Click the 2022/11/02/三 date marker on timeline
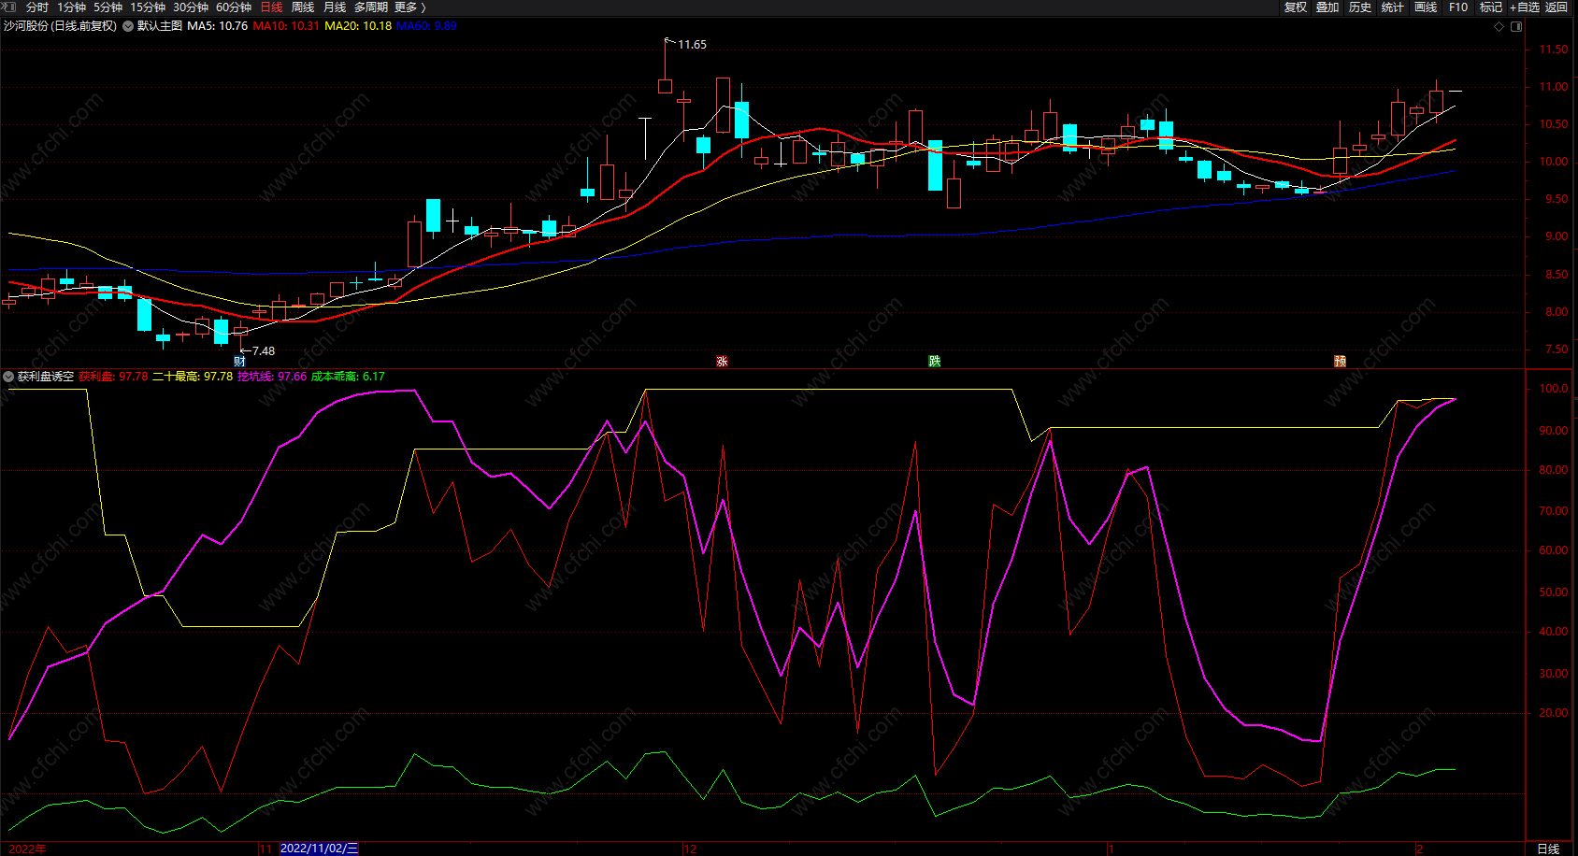1578x856 pixels. [319, 849]
